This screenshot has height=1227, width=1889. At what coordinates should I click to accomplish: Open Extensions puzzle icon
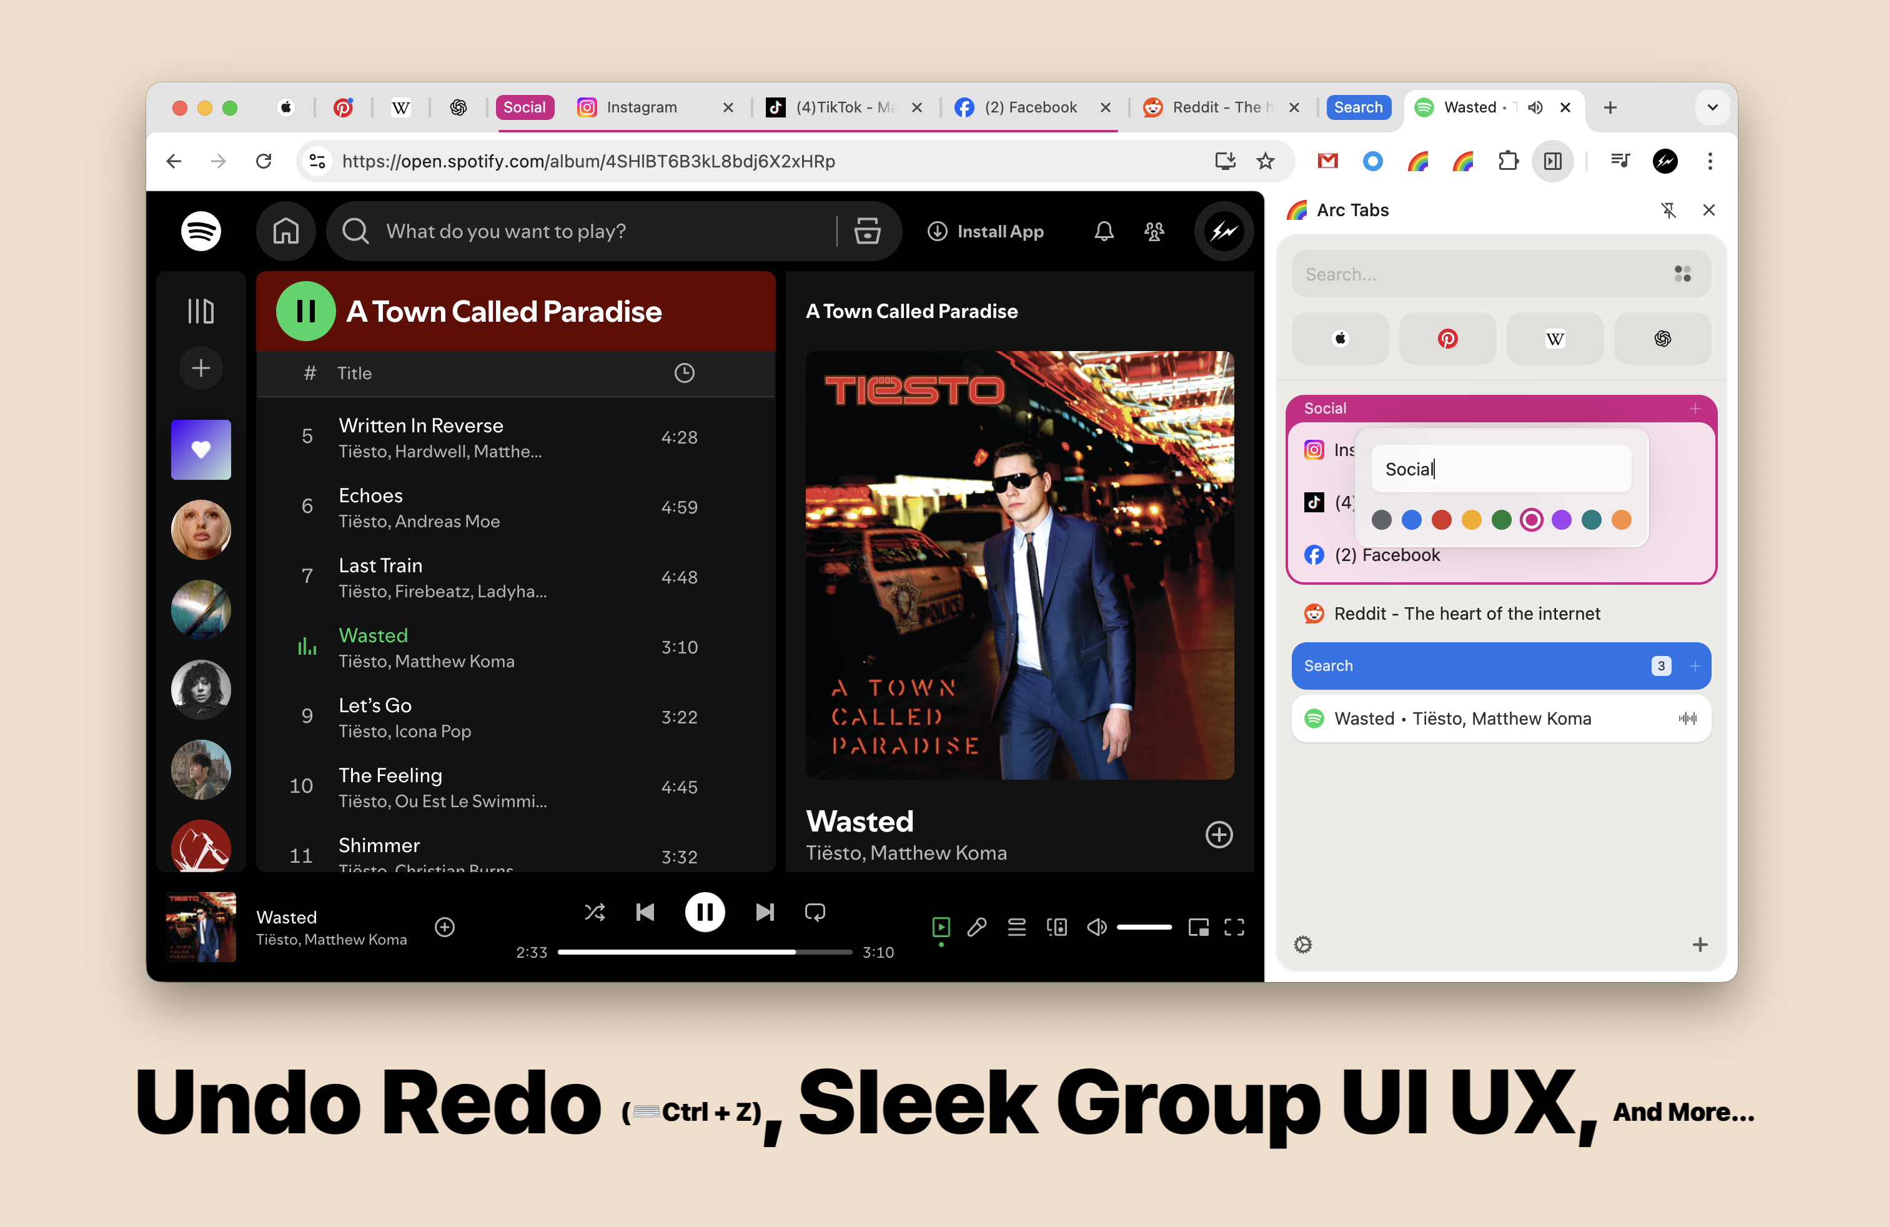point(1507,161)
